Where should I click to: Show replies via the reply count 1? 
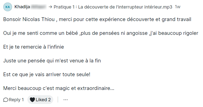(x=22, y=100)
